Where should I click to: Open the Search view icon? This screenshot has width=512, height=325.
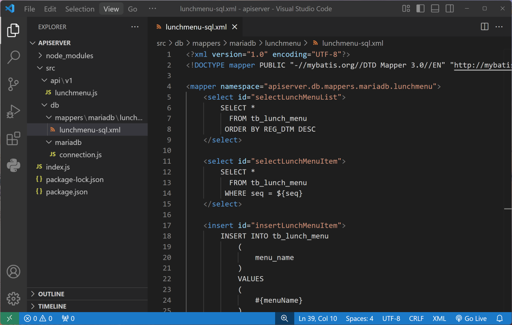pos(13,57)
